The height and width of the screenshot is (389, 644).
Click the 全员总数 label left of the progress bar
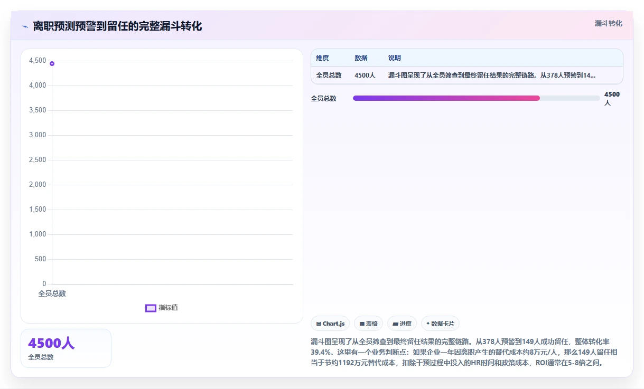pos(324,98)
